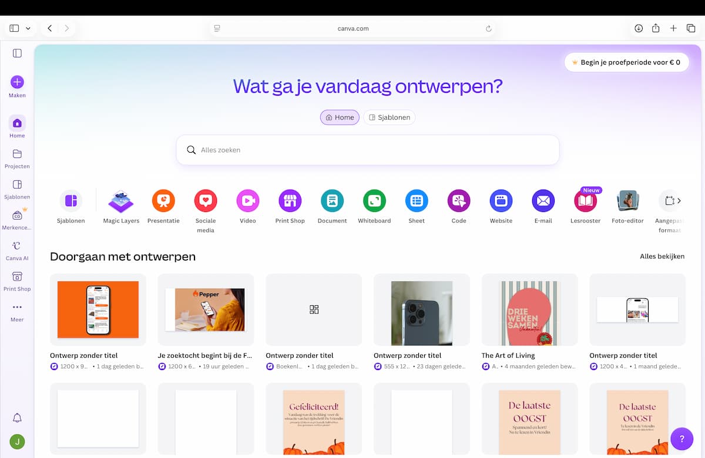The image size is (705, 458).
Task: Create a Presentatie design
Action: click(163, 201)
